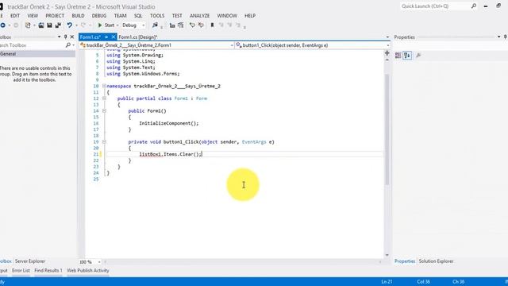Open the Find Results 1 tab

click(48, 270)
